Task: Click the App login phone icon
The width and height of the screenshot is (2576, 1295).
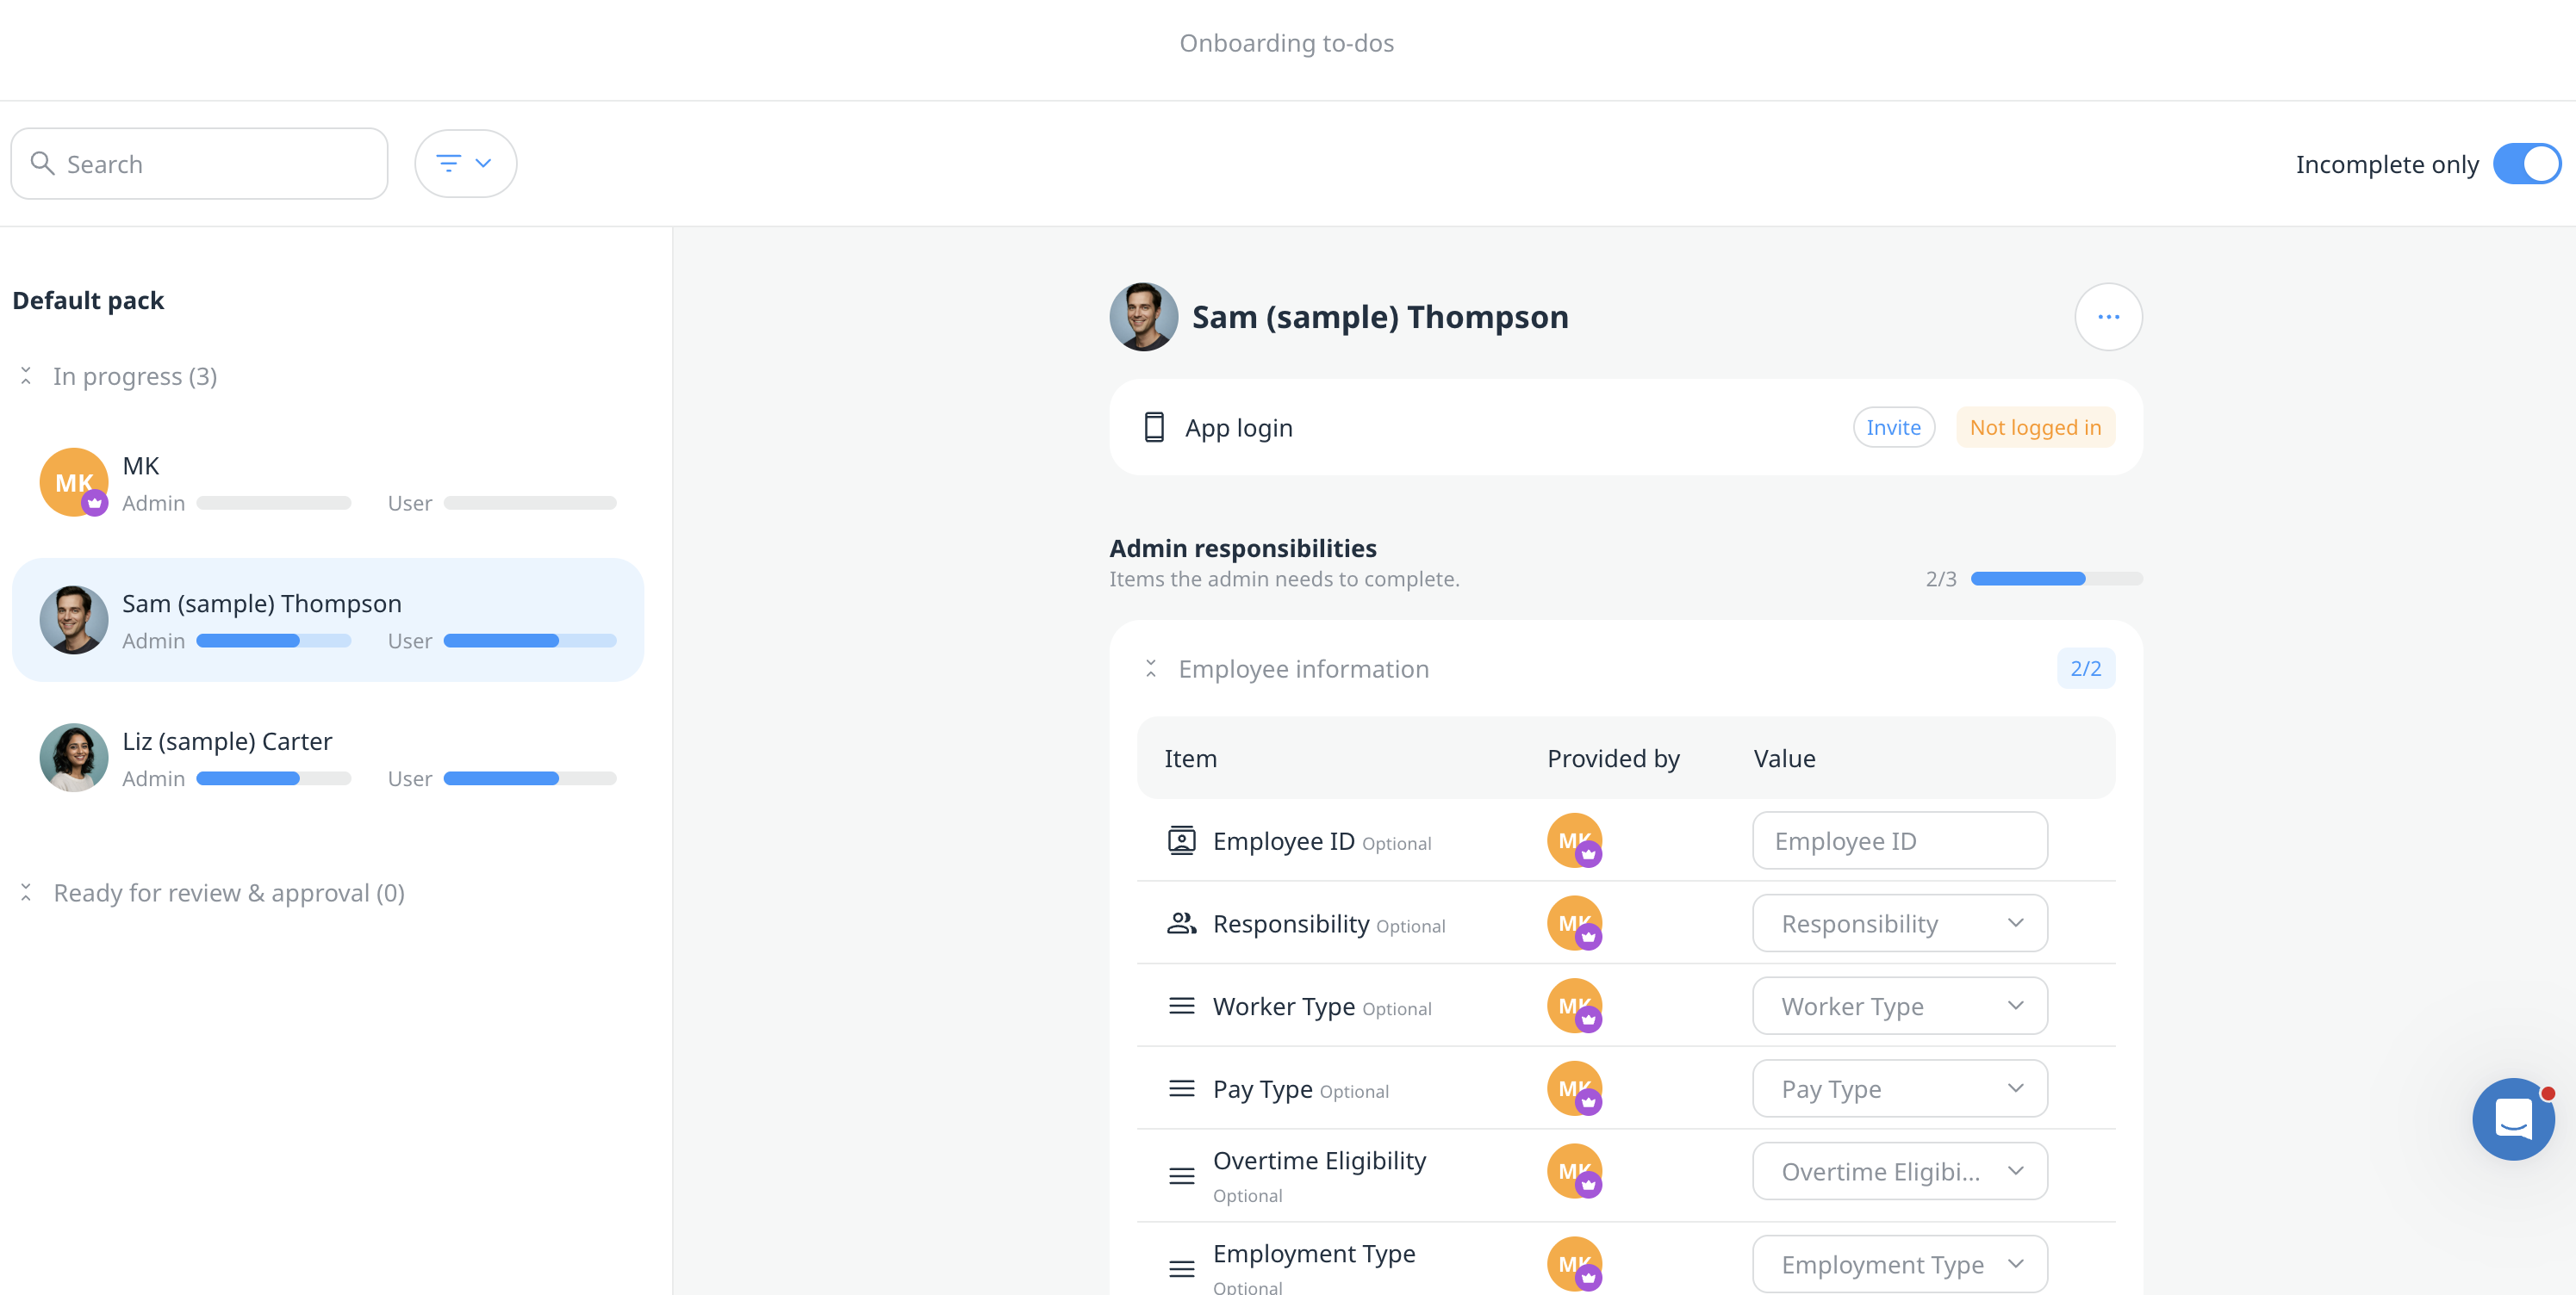Action: 1154,428
